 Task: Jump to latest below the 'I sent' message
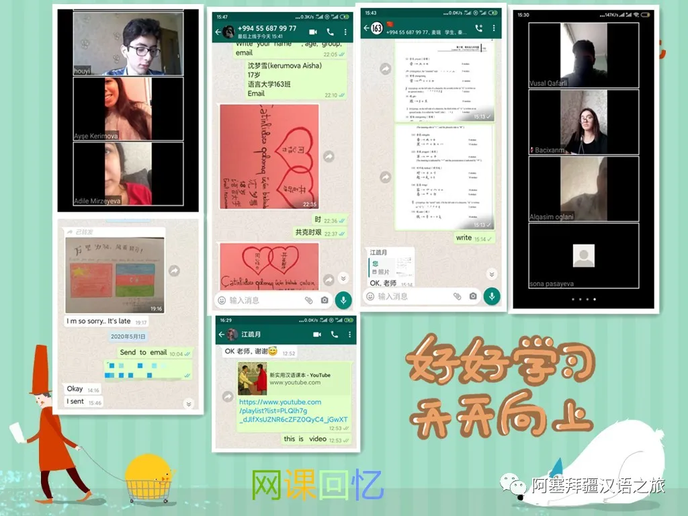pyautogui.click(x=189, y=404)
